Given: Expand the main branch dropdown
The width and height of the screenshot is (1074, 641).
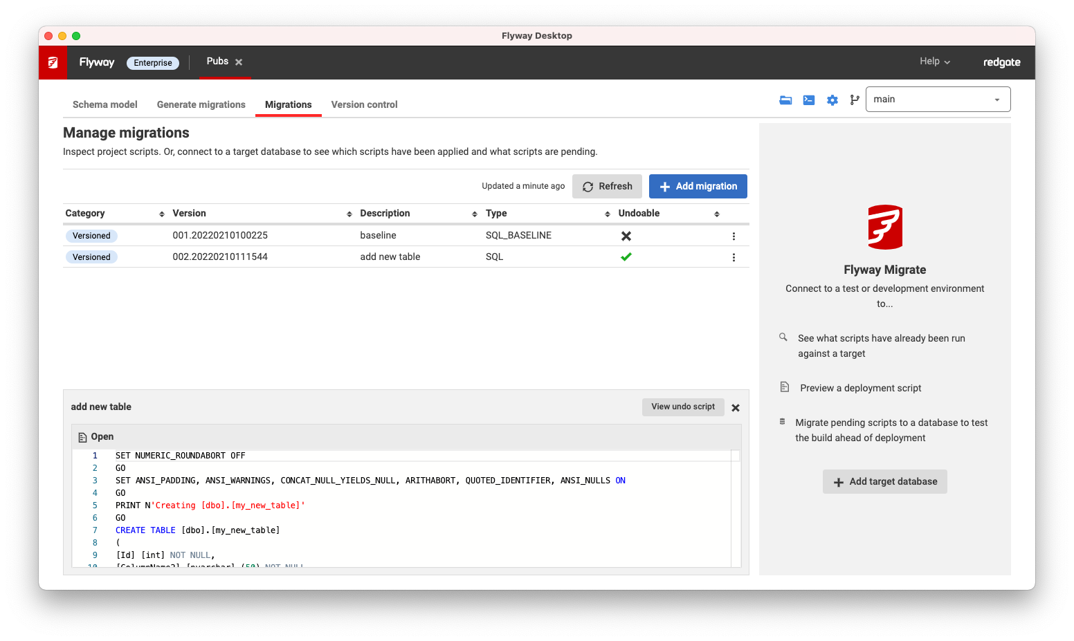Looking at the screenshot, I should click(x=938, y=99).
